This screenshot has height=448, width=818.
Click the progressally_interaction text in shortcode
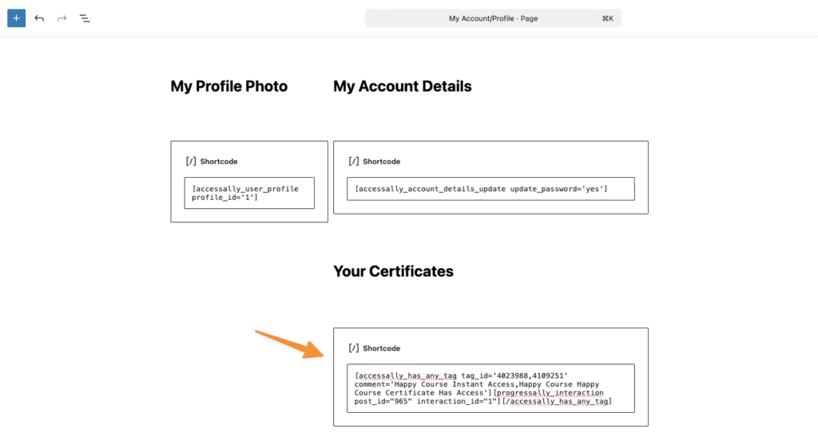550,393
